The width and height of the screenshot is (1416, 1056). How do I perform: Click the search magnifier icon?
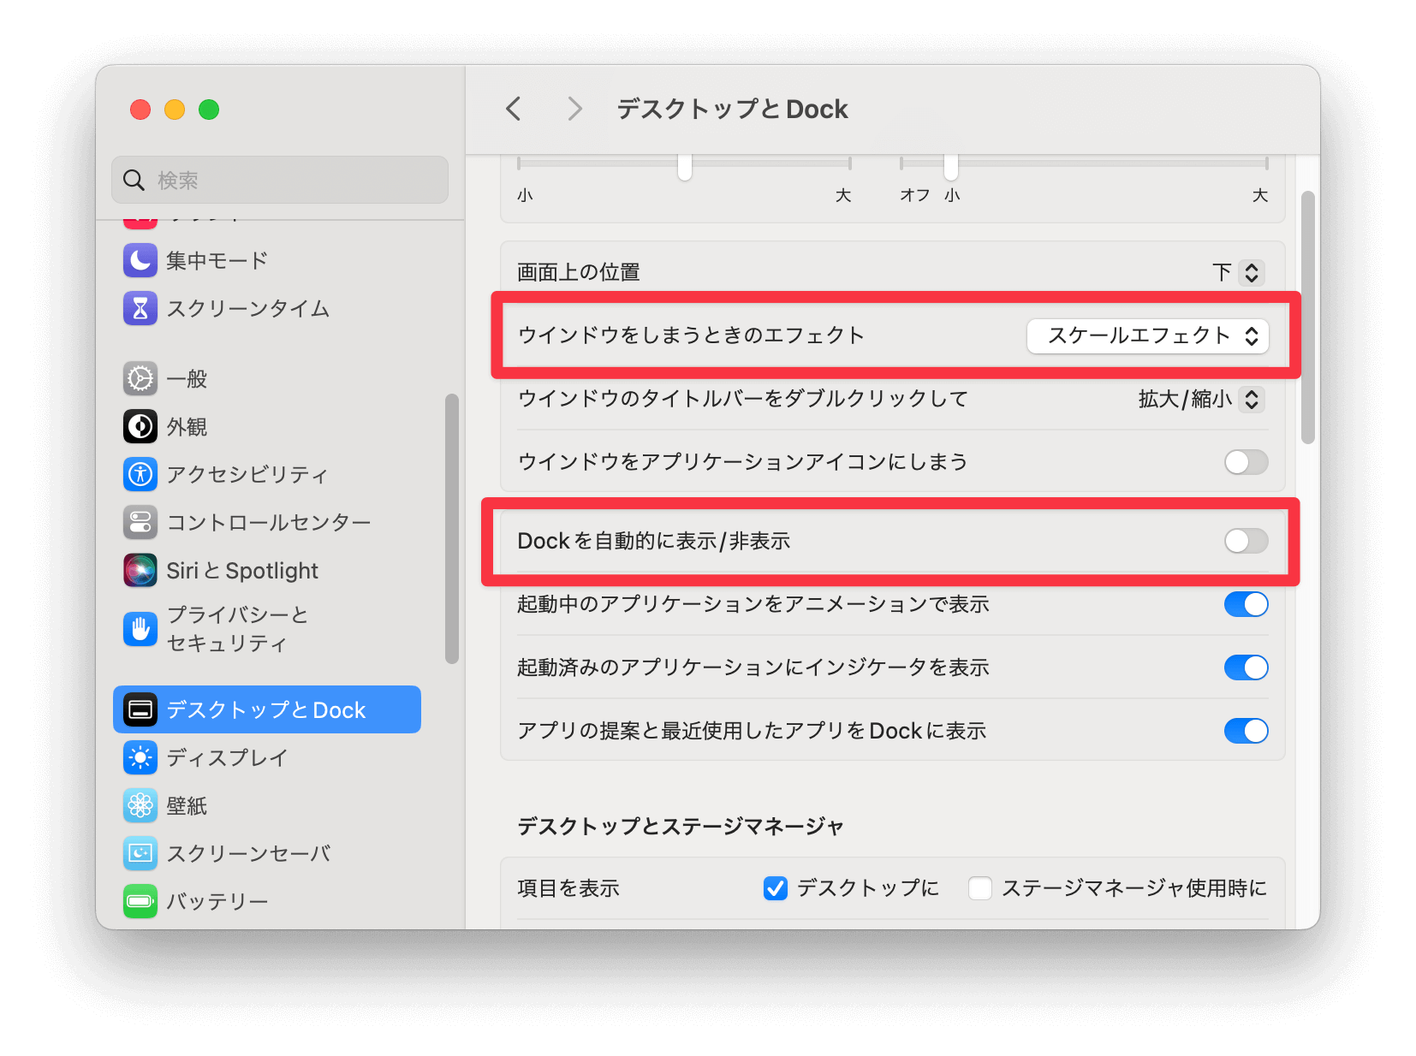[x=134, y=180]
